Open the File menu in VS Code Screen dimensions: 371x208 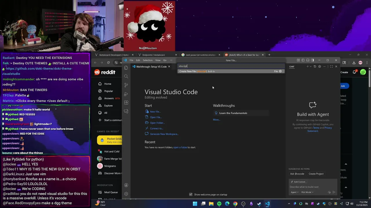point(131,60)
